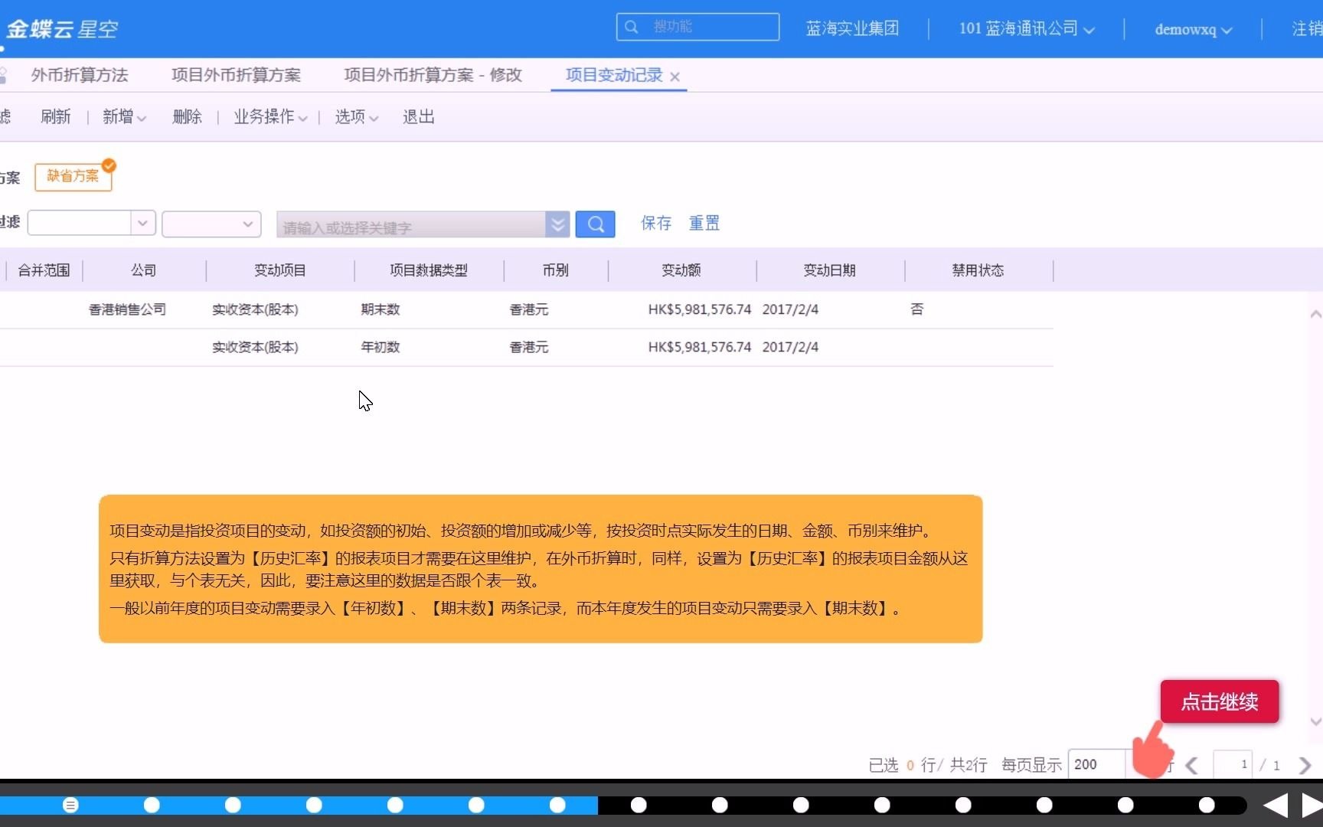Expand the 选项 dropdown menu
Viewport: 1323px width, 827px height.
(356, 116)
